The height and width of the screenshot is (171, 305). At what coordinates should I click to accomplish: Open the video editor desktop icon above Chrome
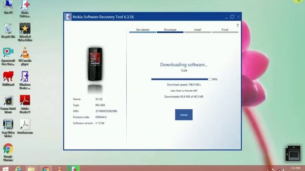8,128
